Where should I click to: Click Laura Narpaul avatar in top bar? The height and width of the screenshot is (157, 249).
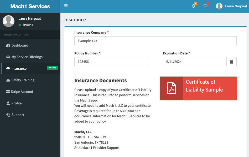click(219, 6)
